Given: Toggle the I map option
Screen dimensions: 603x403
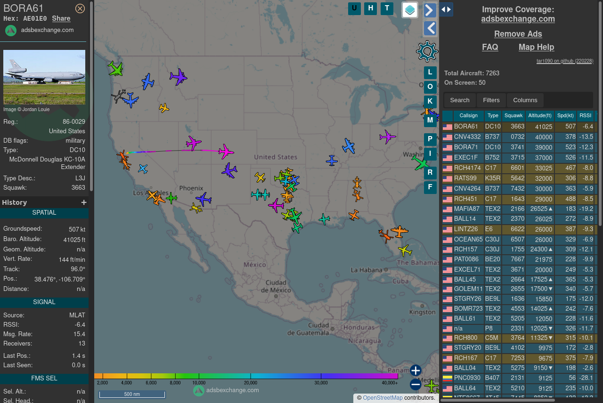Looking at the screenshot, I should click(430, 153).
